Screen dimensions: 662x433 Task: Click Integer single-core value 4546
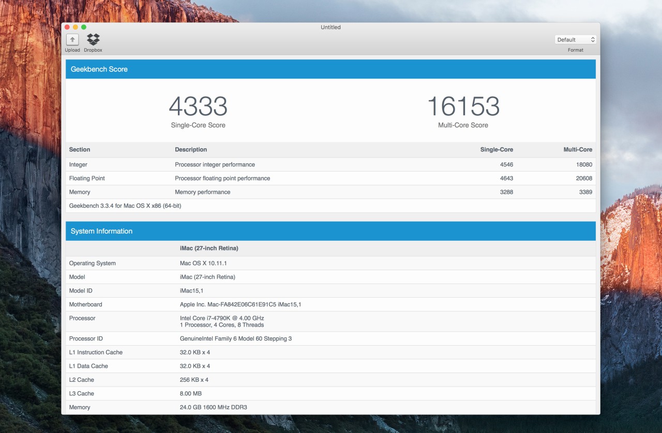click(x=506, y=165)
